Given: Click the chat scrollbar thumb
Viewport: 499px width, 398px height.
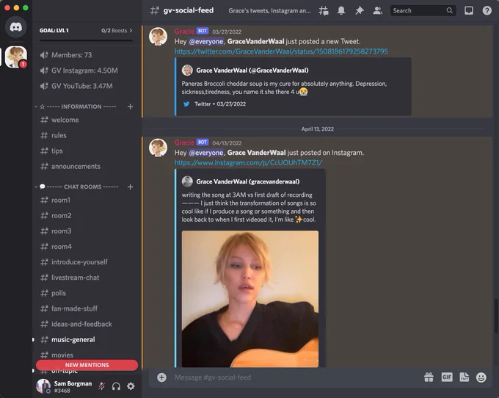Looking at the screenshot, I should (x=496, y=316).
